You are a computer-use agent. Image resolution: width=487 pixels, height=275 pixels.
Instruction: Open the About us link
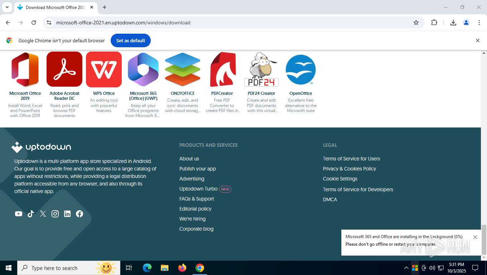coord(189,159)
